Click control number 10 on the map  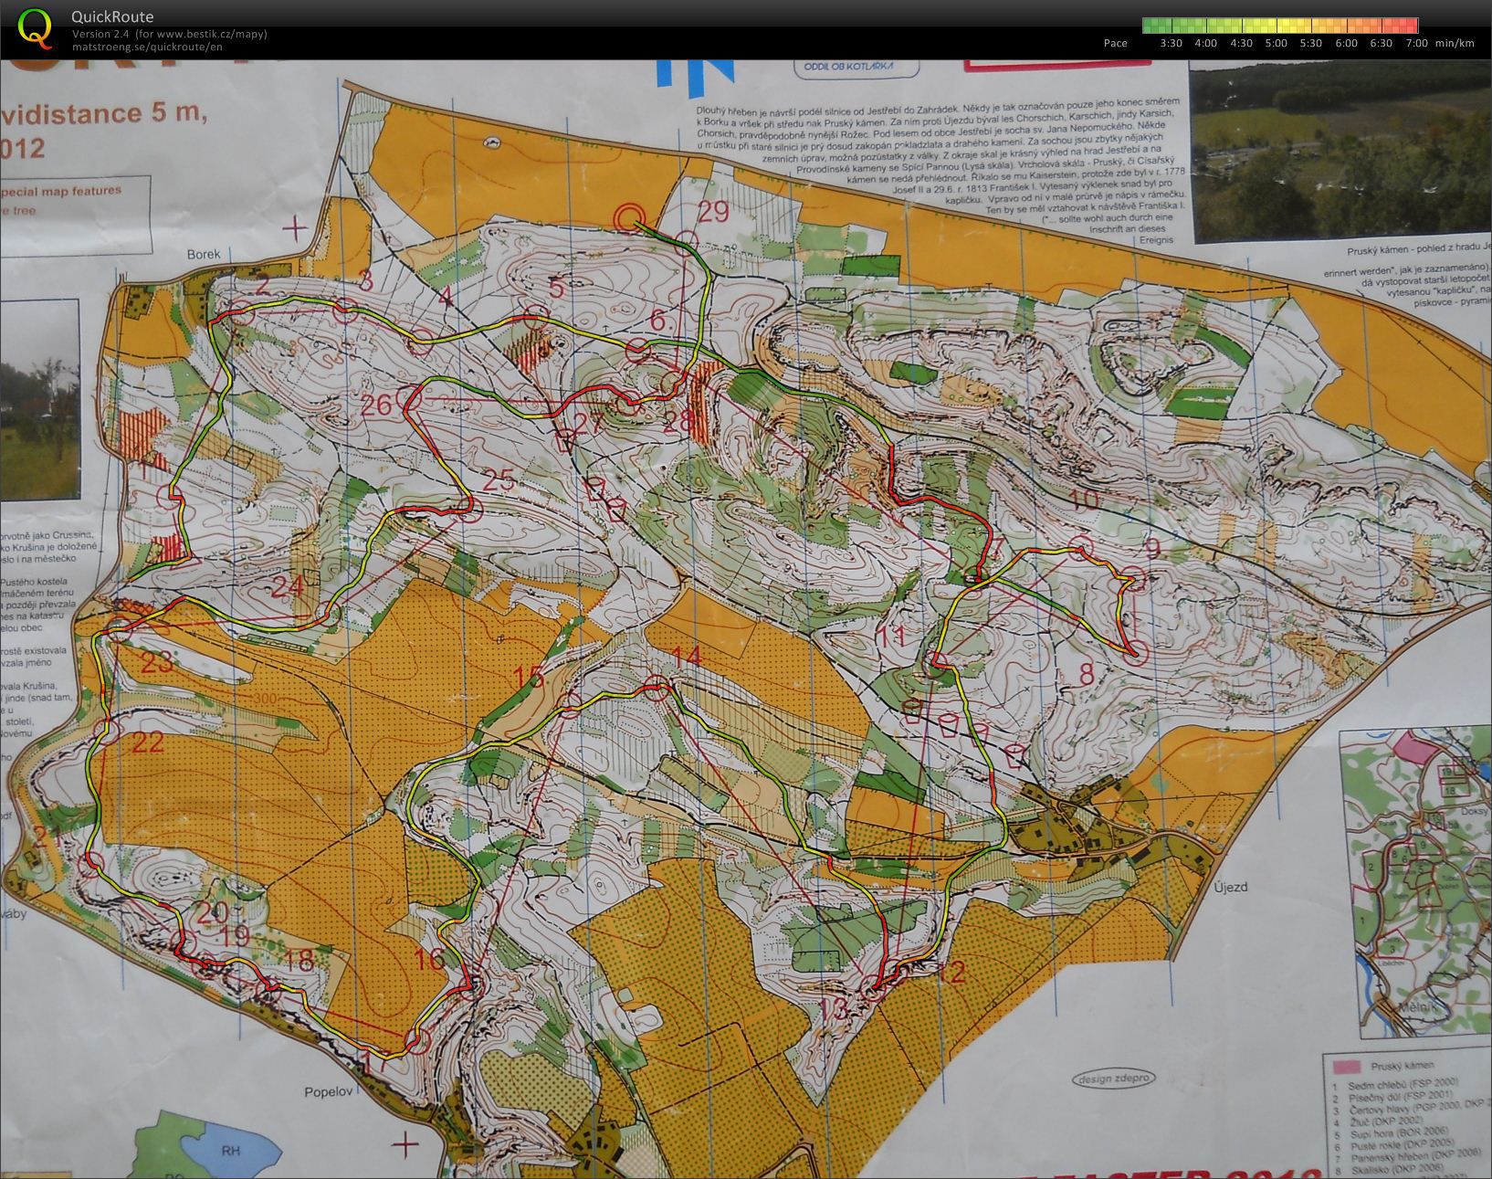tap(1083, 499)
